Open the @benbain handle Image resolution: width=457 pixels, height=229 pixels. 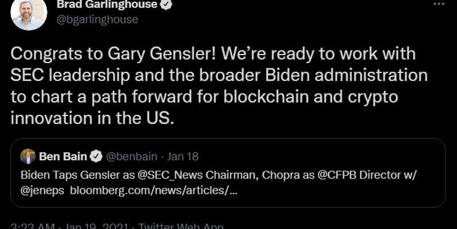(131, 157)
